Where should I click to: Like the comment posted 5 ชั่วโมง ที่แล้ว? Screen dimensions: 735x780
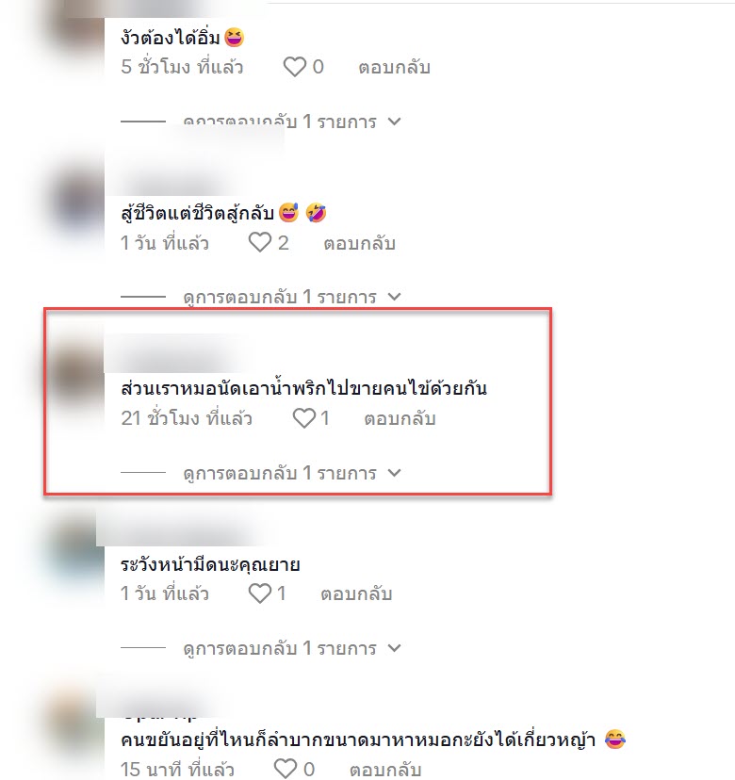(x=295, y=67)
